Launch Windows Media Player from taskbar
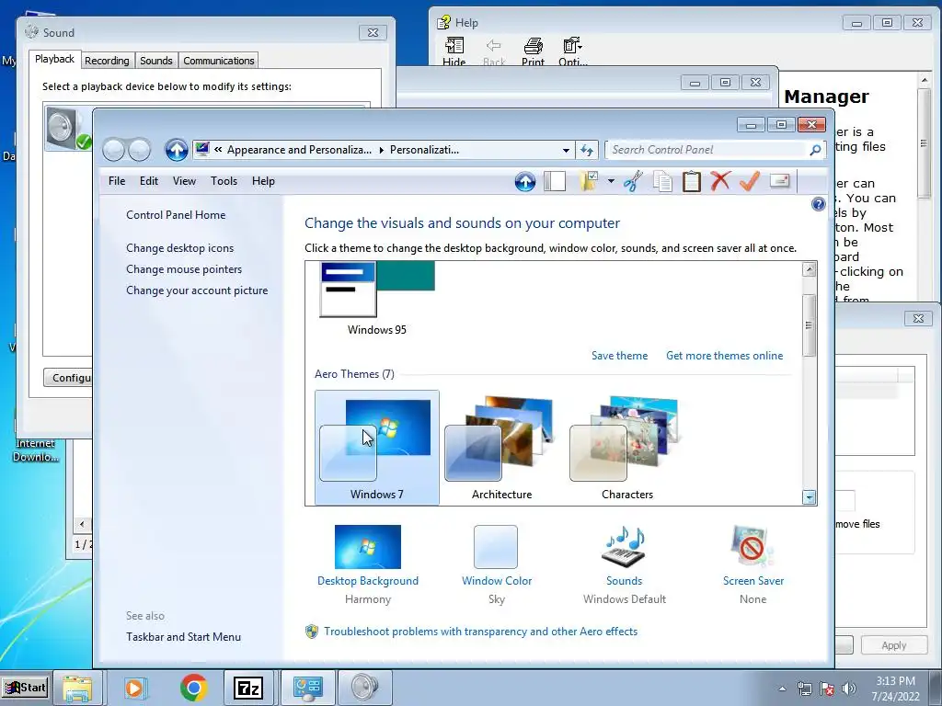Image resolution: width=942 pixels, height=706 pixels. (134, 688)
